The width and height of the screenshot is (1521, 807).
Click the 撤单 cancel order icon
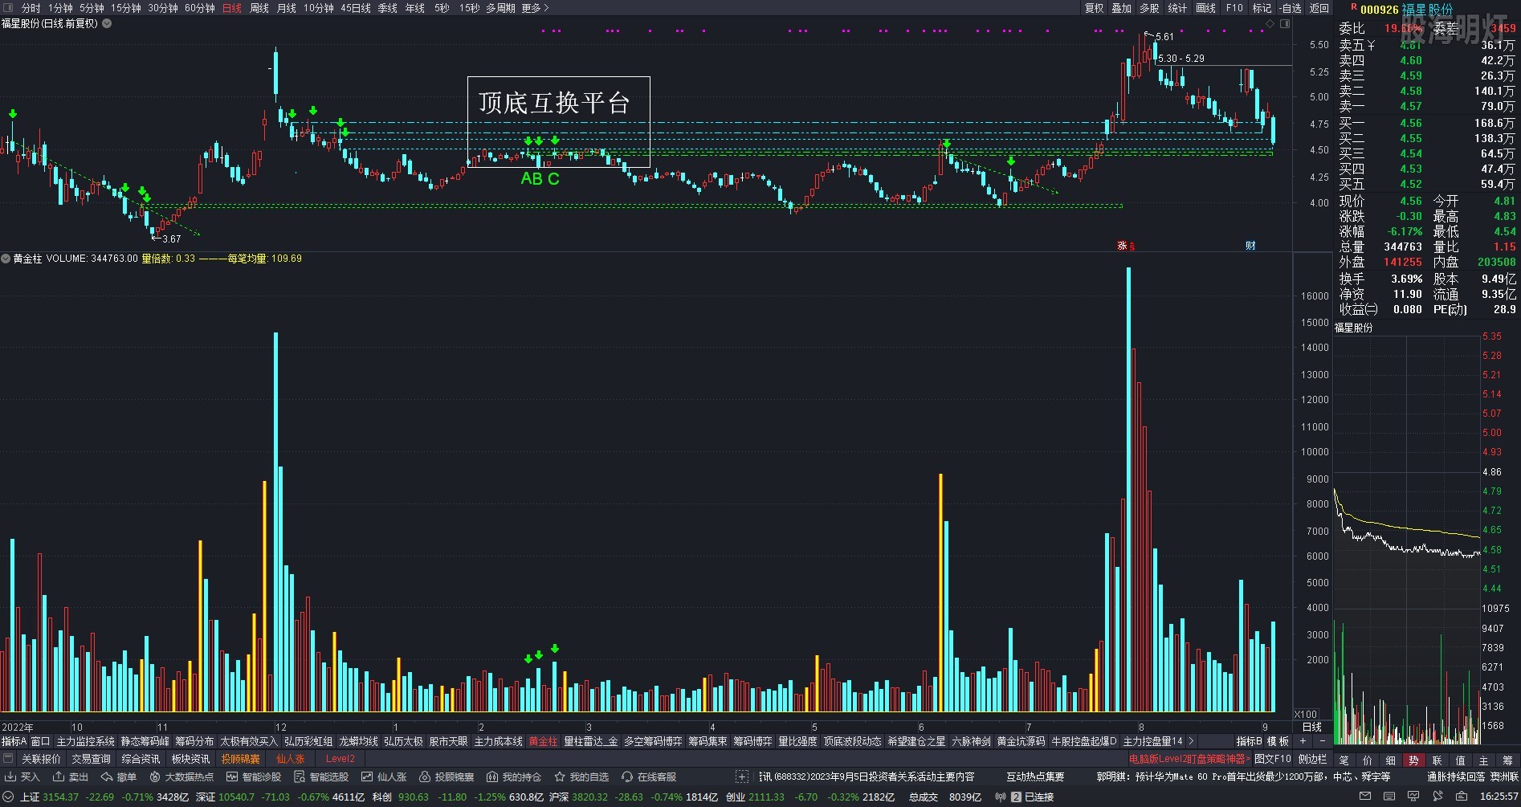coord(119,776)
